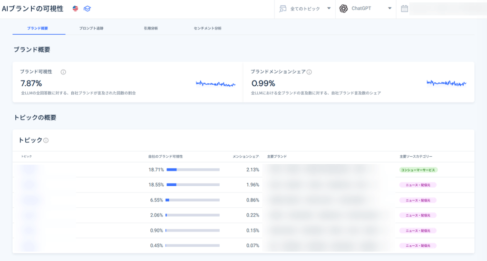Show info for ブランド可視性
The image size is (487, 261).
coord(63,72)
